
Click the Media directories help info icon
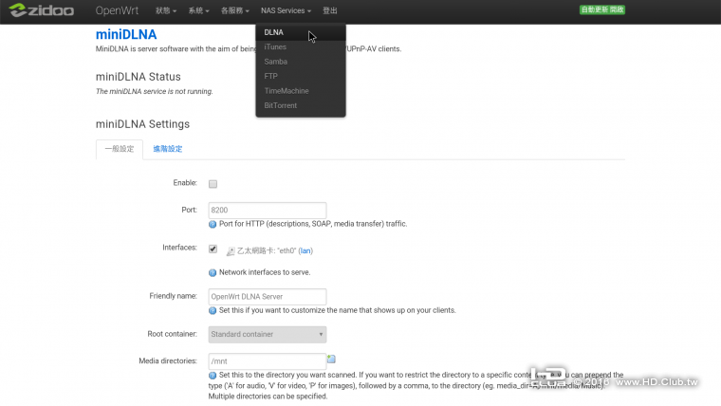(x=213, y=376)
